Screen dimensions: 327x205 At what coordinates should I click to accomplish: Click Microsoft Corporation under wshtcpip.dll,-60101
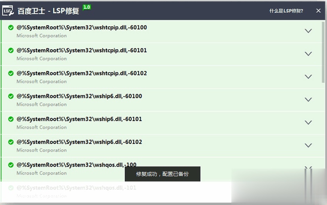pyautogui.click(x=42, y=59)
